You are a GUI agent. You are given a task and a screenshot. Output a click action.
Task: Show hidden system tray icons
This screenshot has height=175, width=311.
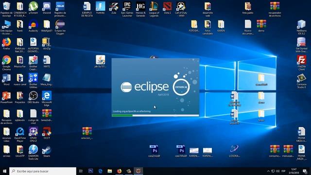tap(268, 171)
